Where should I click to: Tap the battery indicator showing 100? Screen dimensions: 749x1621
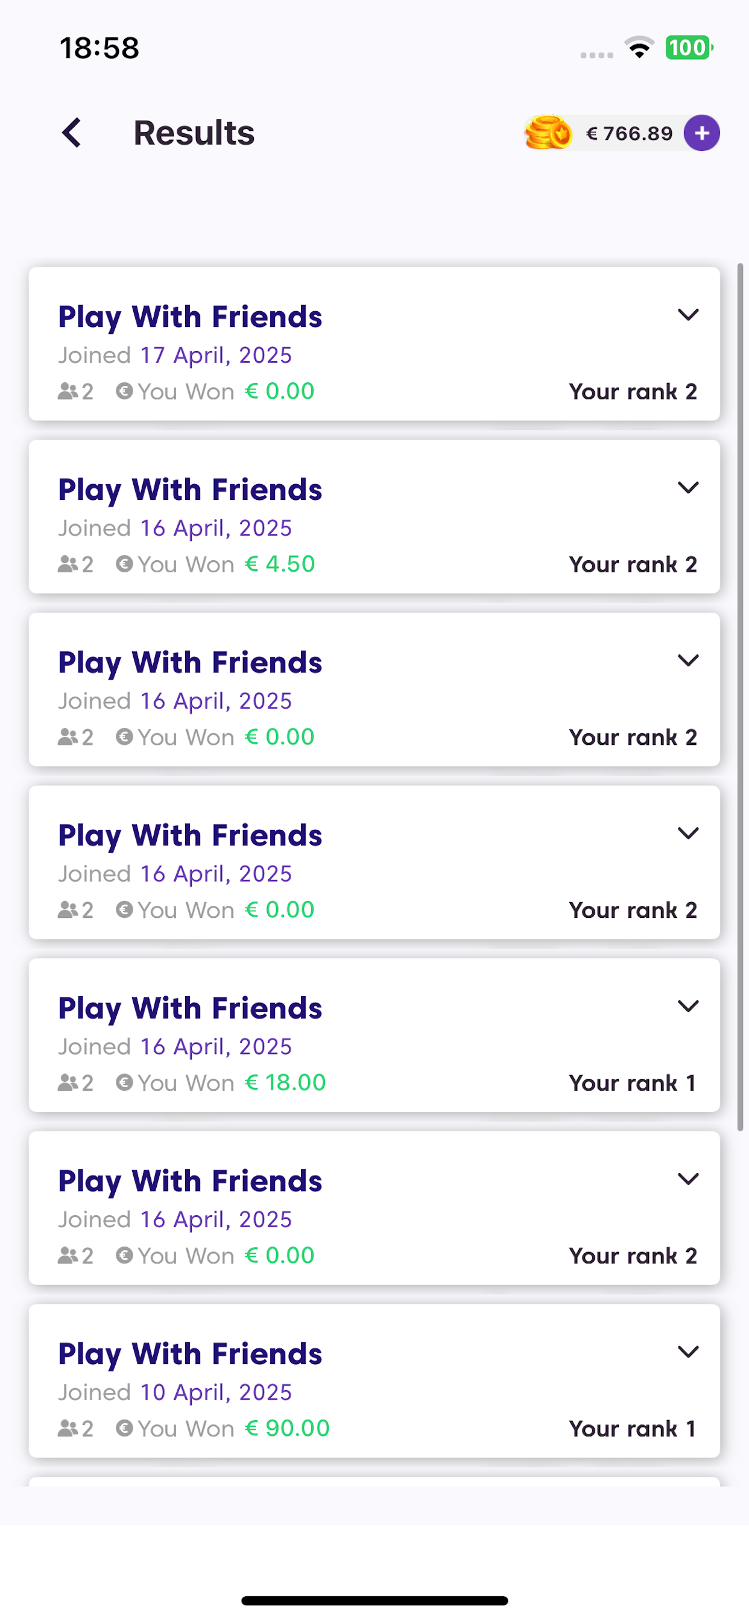[x=689, y=48]
